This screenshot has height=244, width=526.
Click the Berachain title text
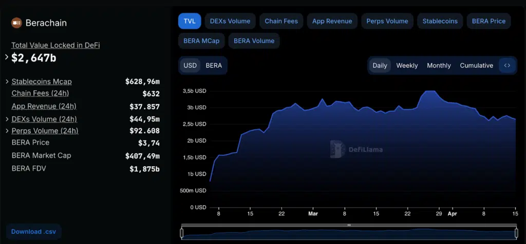click(x=46, y=23)
